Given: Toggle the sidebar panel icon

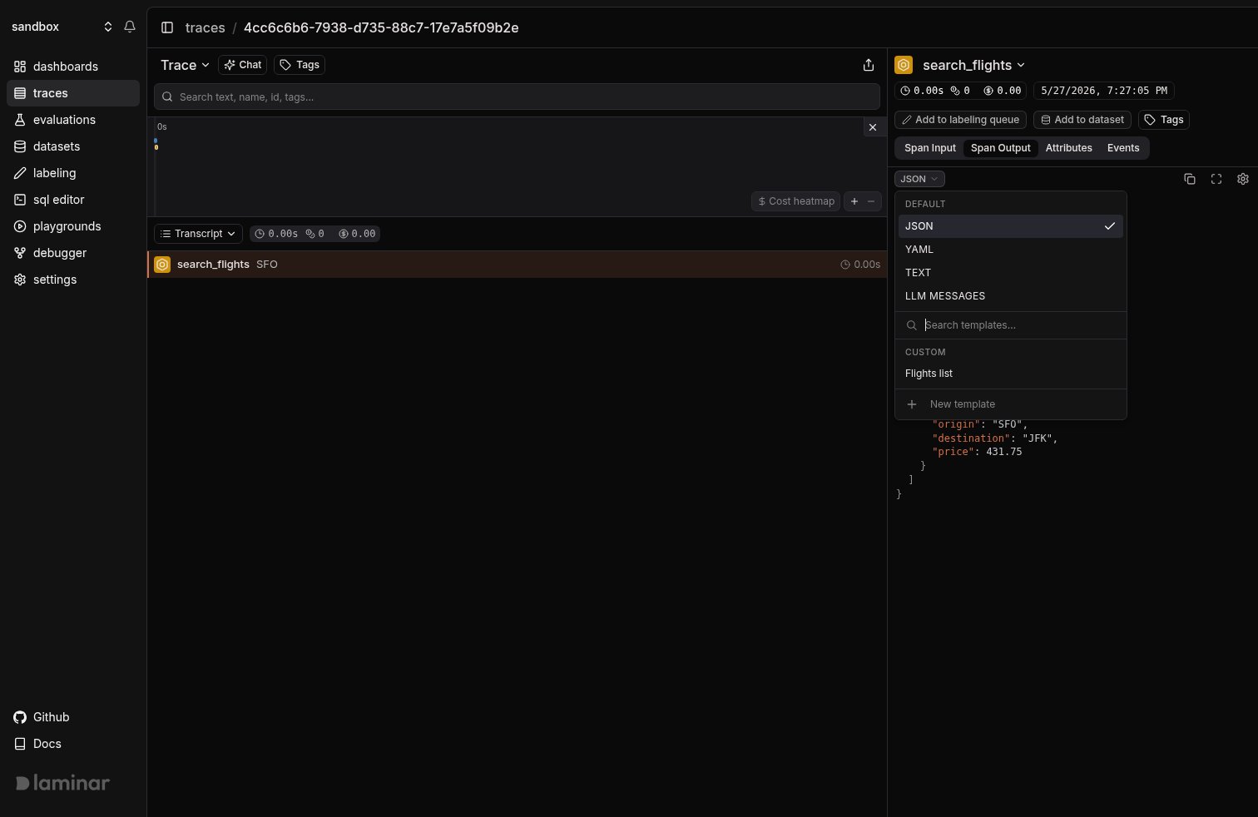Looking at the screenshot, I should (167, 27).
